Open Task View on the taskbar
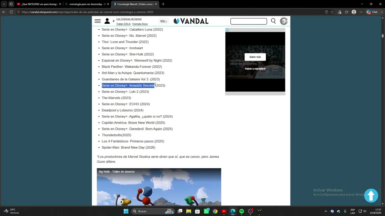The image size is (385, 216). coord(180,211)
